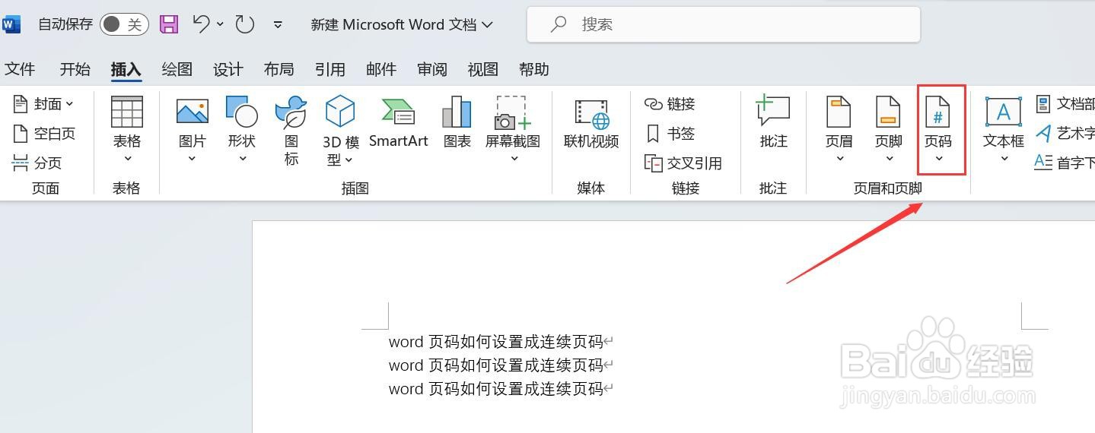Click the 表格 table grid icon
The height and width of the screenshot is (433, 1095).
click(127, 112)
